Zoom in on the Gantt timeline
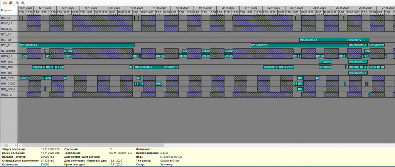 click(17, 2)
